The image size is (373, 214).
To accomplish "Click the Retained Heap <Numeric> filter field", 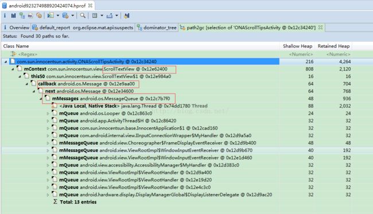I will (338, 54).
